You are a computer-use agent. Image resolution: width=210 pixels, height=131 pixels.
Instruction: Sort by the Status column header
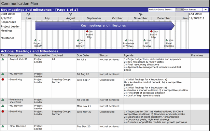point(111,55)
